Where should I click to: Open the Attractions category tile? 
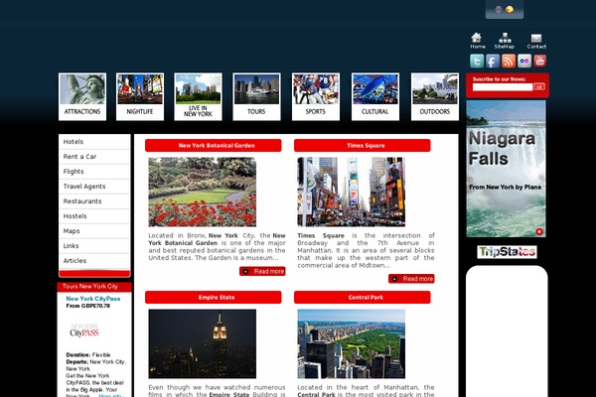(x=82, y=97)
